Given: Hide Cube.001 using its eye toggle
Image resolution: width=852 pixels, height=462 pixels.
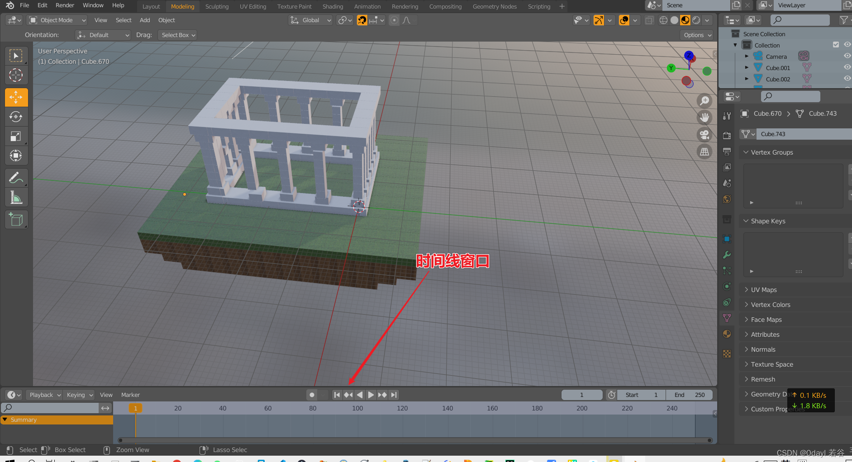Looking at the screenshot, I should coord(847,67).
